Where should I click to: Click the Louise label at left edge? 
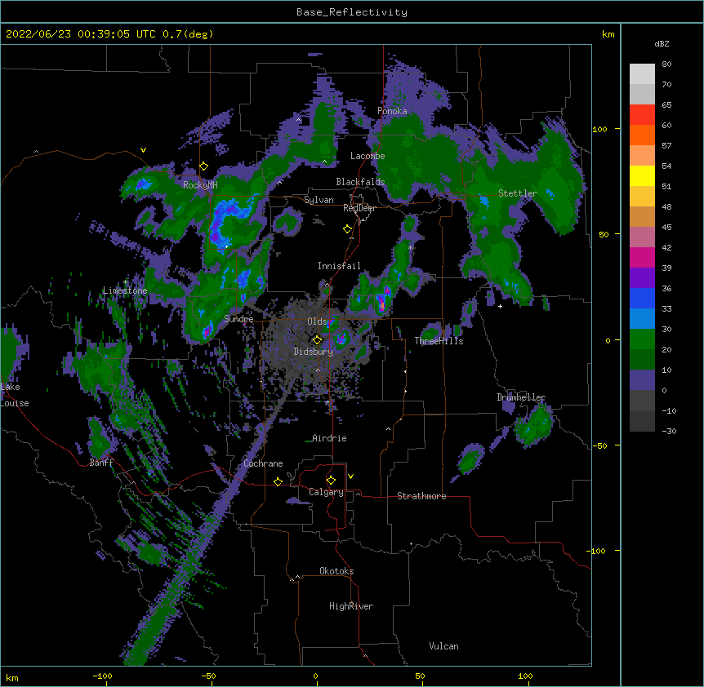tap(15, 403)
